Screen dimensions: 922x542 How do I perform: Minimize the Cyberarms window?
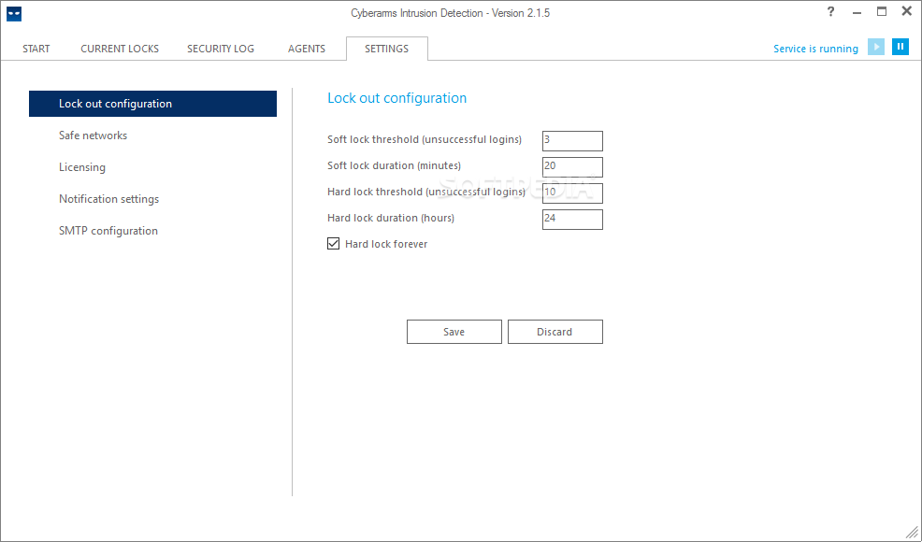tap(857, 12)
